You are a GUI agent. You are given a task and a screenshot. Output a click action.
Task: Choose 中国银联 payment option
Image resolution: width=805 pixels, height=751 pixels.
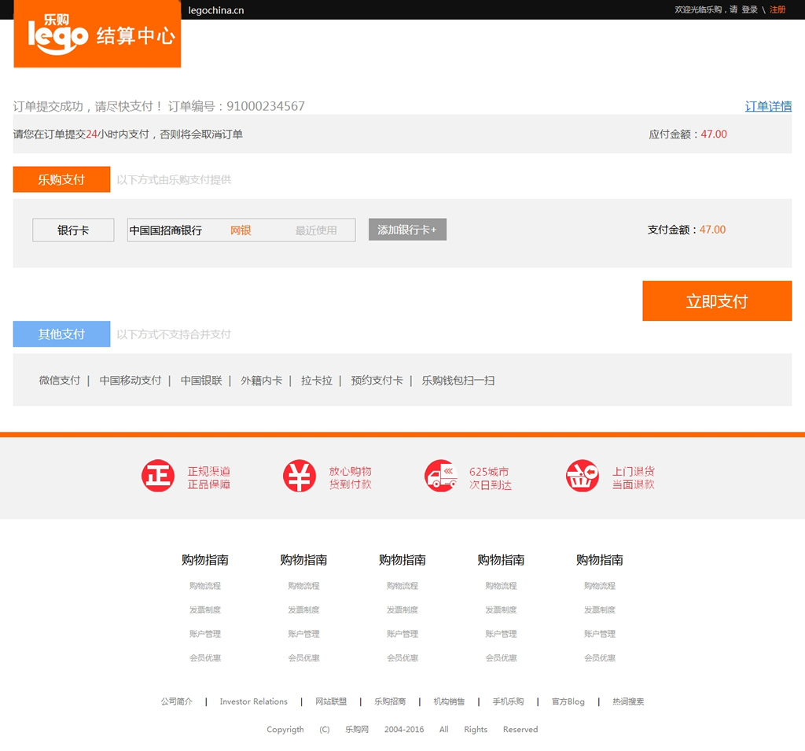coord(201,381)
